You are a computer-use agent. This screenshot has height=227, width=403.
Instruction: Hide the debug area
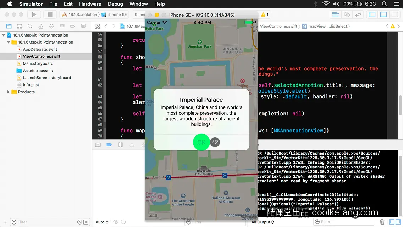point(98,145)
